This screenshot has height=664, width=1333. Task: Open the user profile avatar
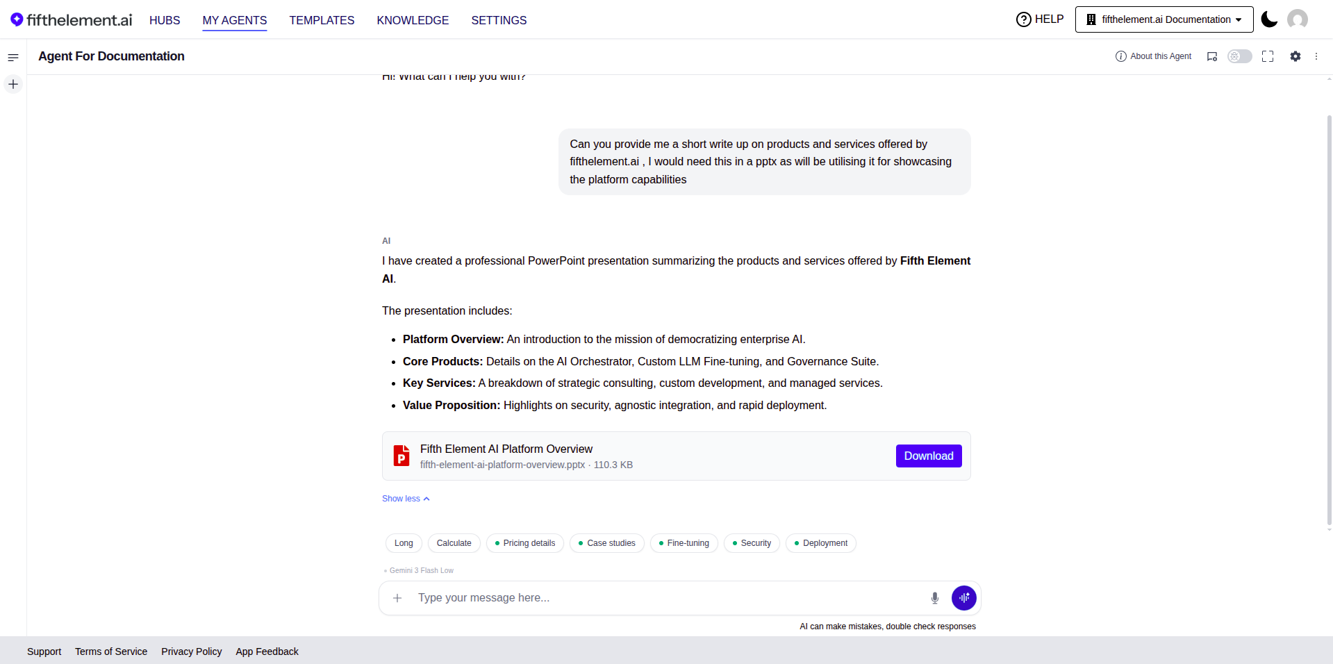(1297, 19)
